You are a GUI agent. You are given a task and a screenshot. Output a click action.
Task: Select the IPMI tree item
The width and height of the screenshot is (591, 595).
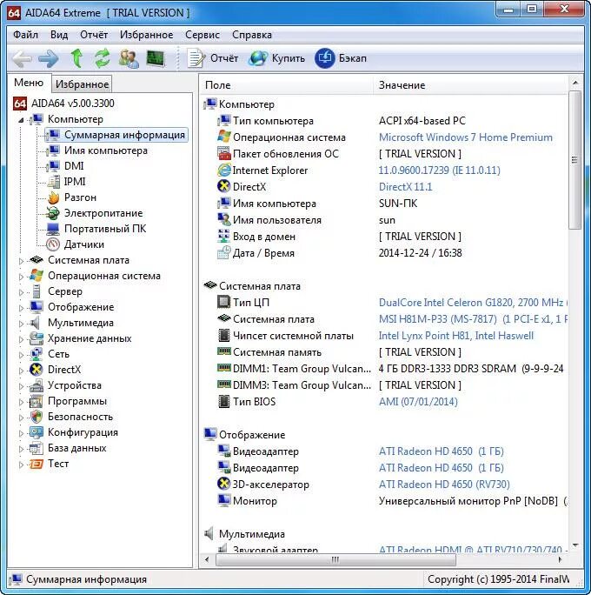(x=75, y=182)
